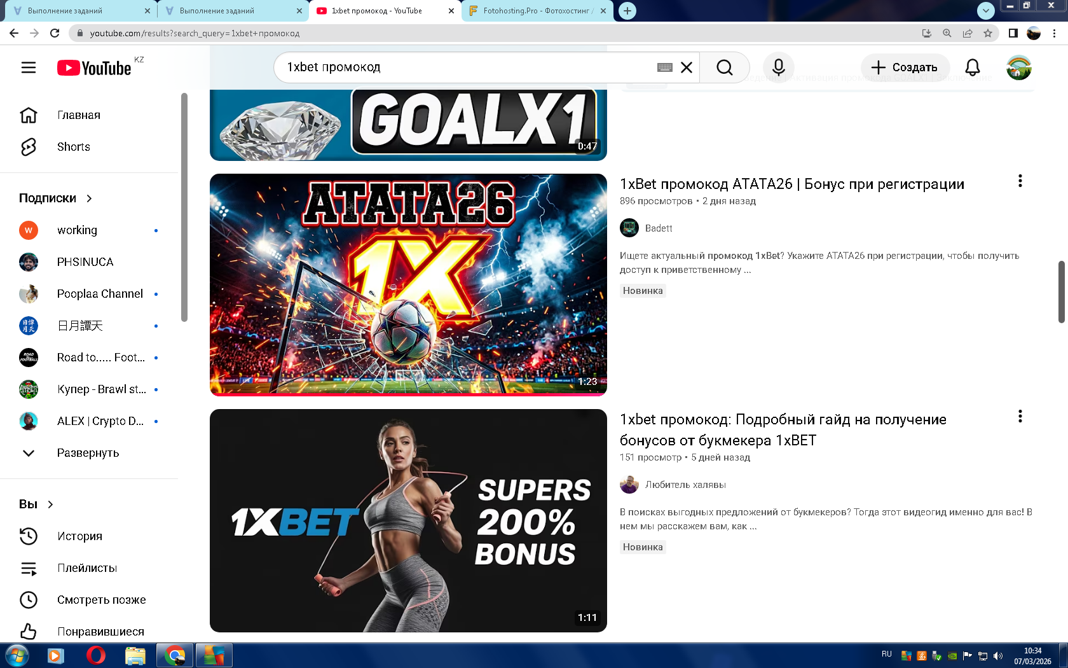
Task: Play the ATATA26 video thumbnail
Action: (408, 285)
